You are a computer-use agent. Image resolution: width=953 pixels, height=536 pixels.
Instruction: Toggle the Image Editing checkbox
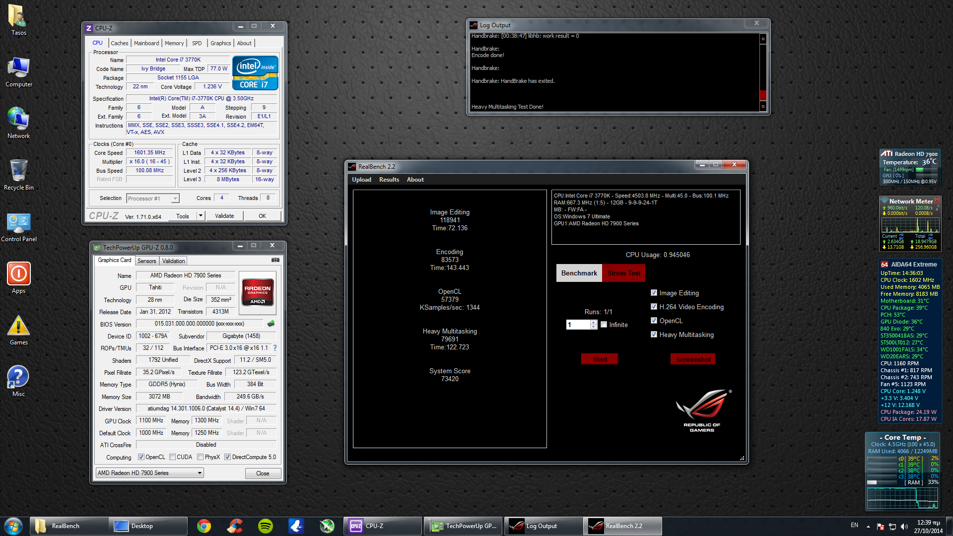tap(654, 293)
